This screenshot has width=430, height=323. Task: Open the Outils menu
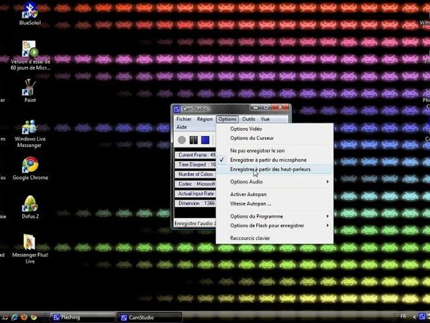click(249, 119)
